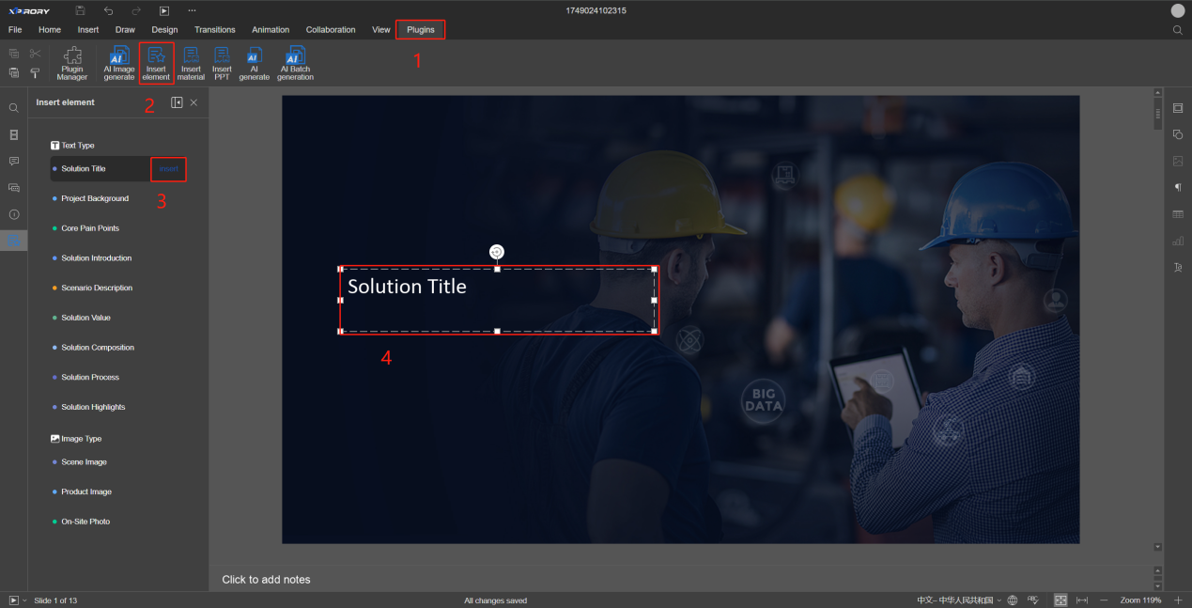Image resolution: width=1192 pixels, height=608 pixels.
Task: Toggle fit slide to window button
Action: (1060, 600)
